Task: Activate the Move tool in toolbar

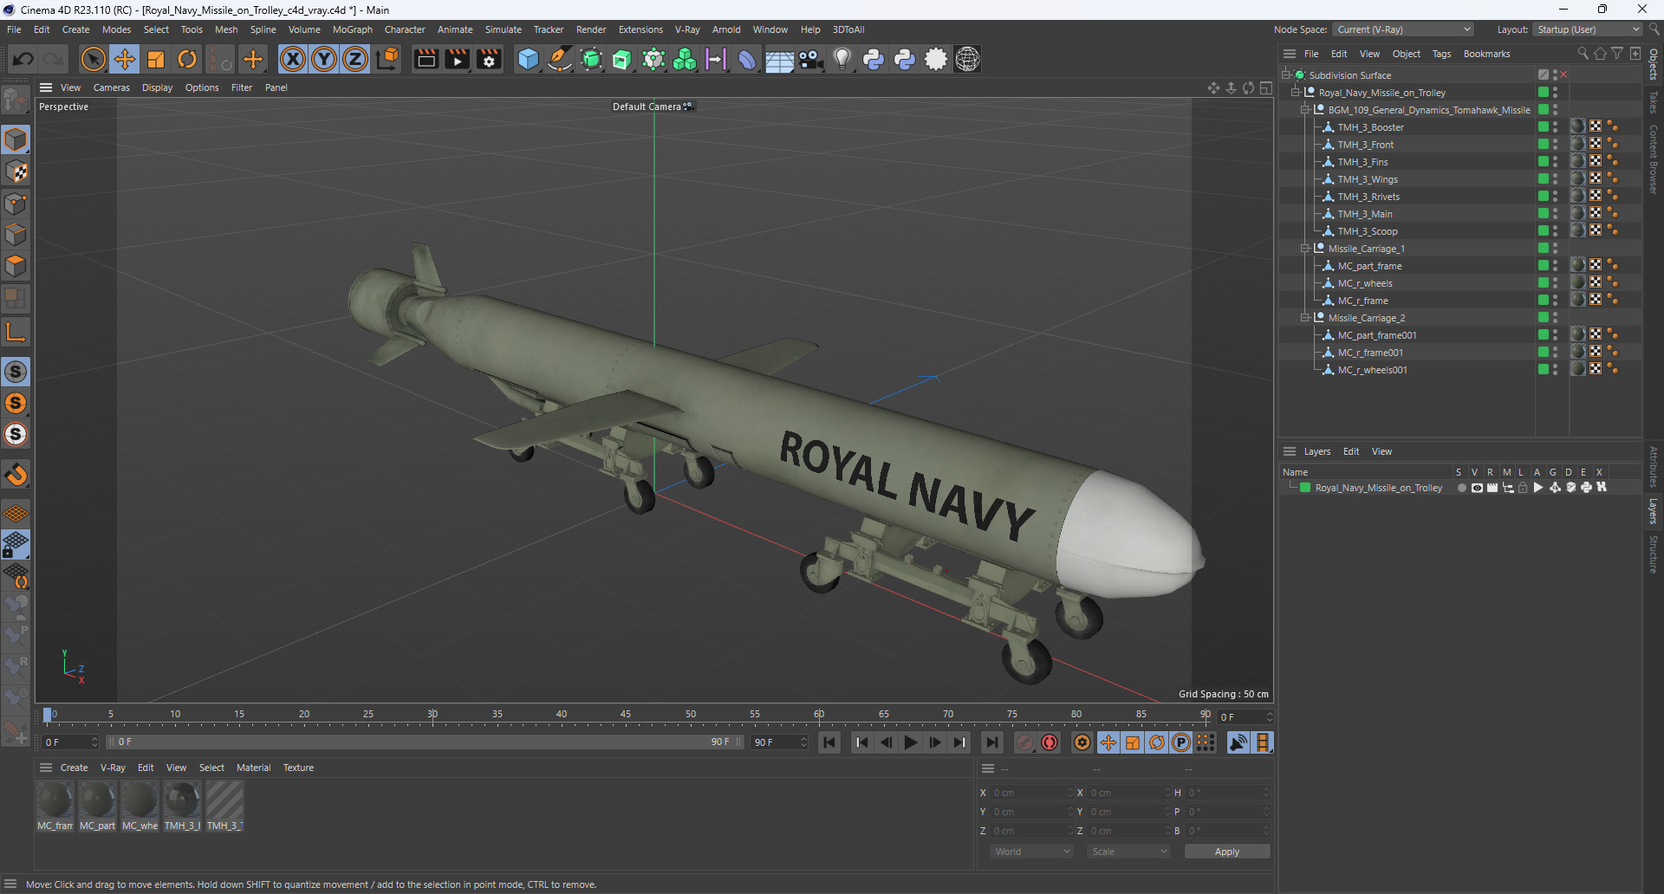Action: (125, 59)
